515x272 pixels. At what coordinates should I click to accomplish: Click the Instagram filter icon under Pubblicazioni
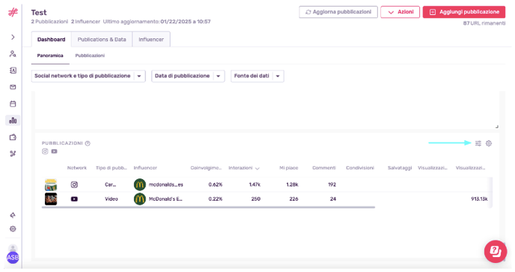coord(45,151)
